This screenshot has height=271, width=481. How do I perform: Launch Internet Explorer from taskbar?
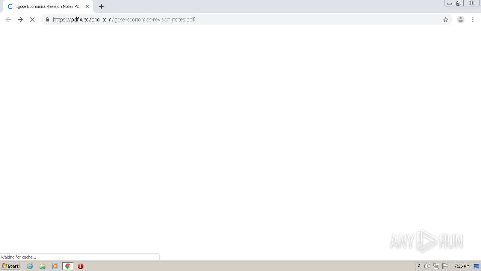[x=30, y=266]
